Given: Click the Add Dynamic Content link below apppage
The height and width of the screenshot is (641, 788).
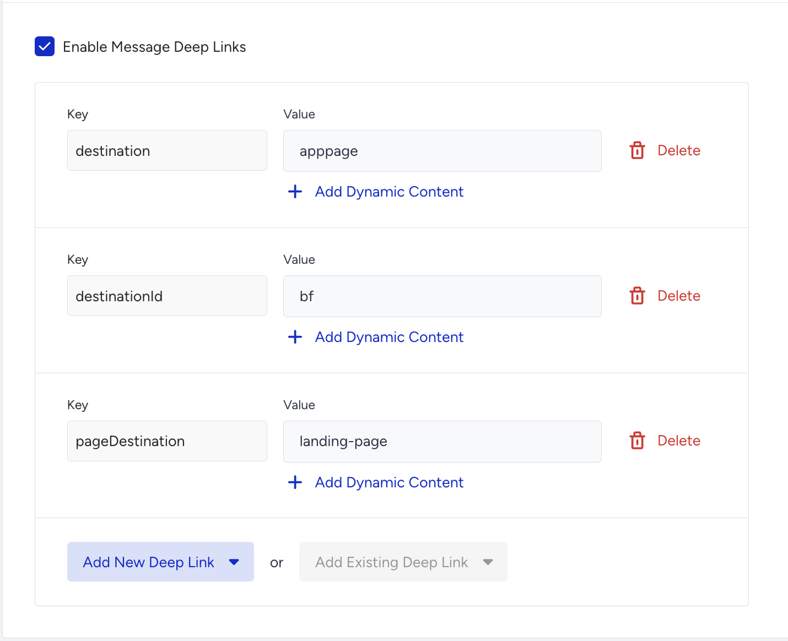Looking at the screenshot, I should 389,192.
